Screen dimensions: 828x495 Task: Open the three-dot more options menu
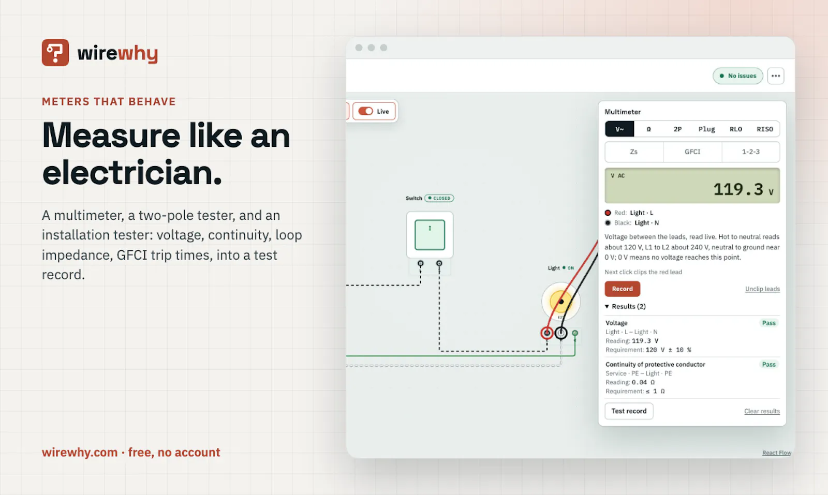click(775, 76)
